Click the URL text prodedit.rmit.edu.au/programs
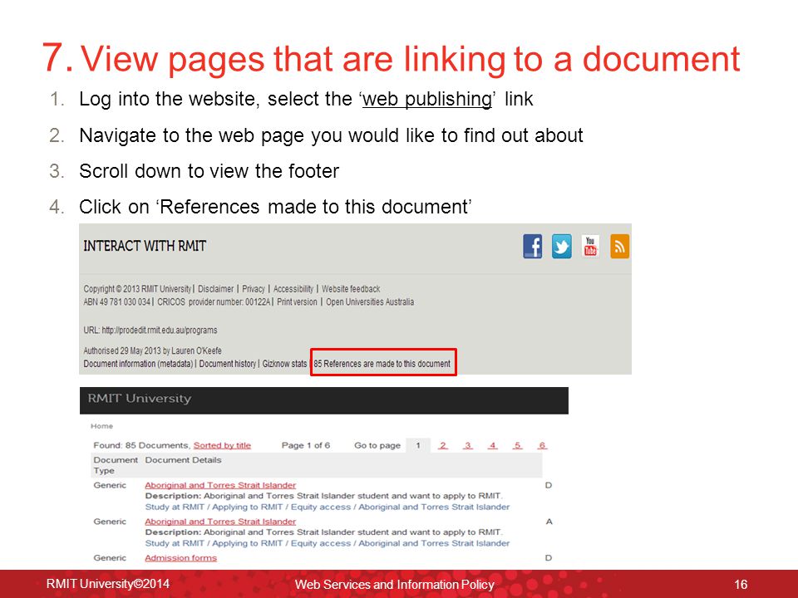Image resolution: width=798 pixels, height=598 pixels. click(160, 330)
